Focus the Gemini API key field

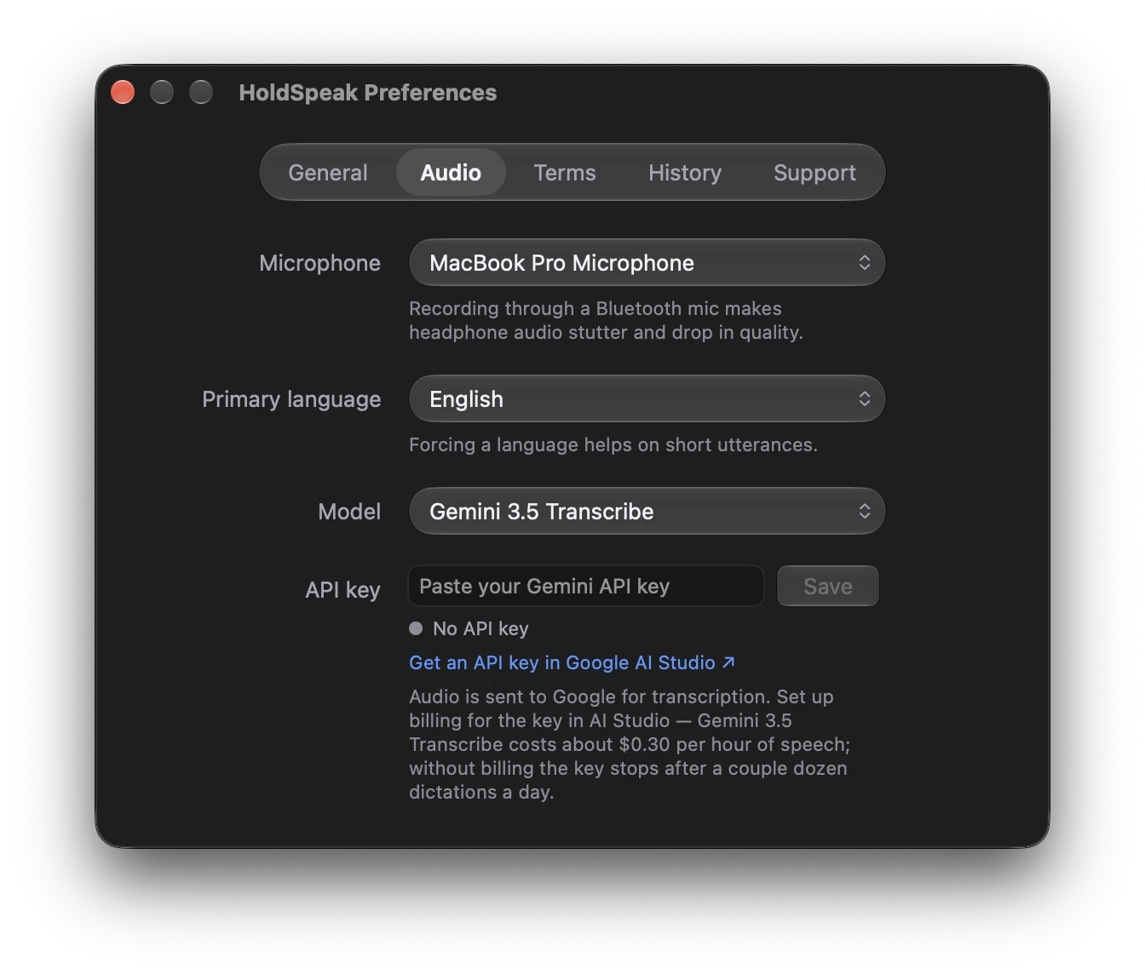pyautogui.click(x=586, y=587)
